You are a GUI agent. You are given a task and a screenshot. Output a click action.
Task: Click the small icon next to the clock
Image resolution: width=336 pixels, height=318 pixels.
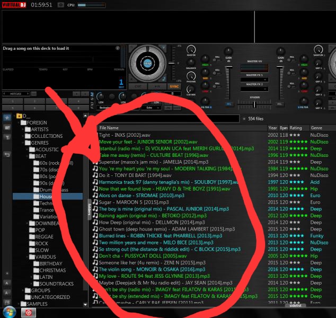click(x=60, y=5)
